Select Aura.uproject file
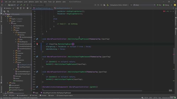 (x=15, y=85)
